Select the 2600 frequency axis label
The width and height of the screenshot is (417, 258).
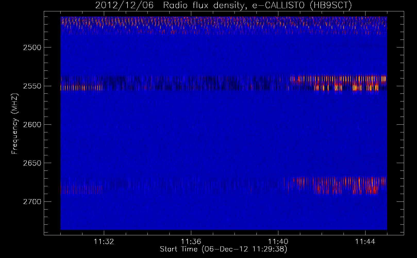(32, 125)
